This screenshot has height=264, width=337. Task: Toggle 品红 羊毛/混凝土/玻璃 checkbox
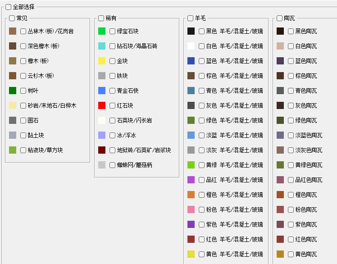pyautogui.click(x=201, y=180)
